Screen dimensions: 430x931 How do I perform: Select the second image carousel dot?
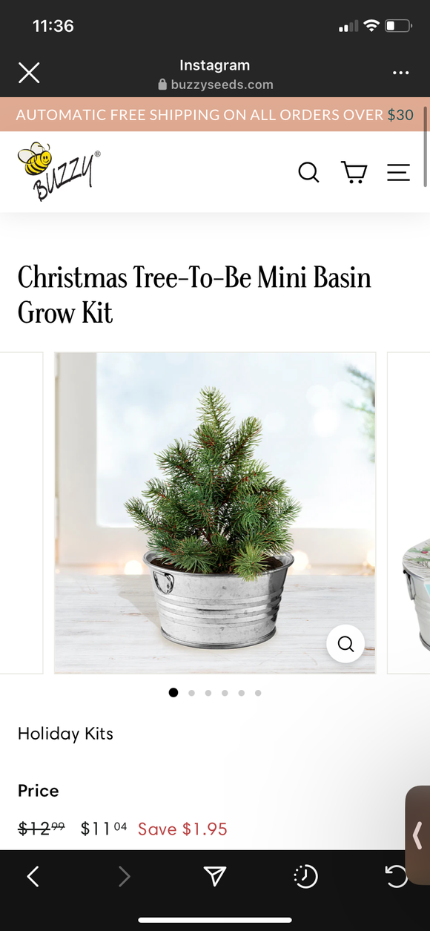(x=191, y=693)
